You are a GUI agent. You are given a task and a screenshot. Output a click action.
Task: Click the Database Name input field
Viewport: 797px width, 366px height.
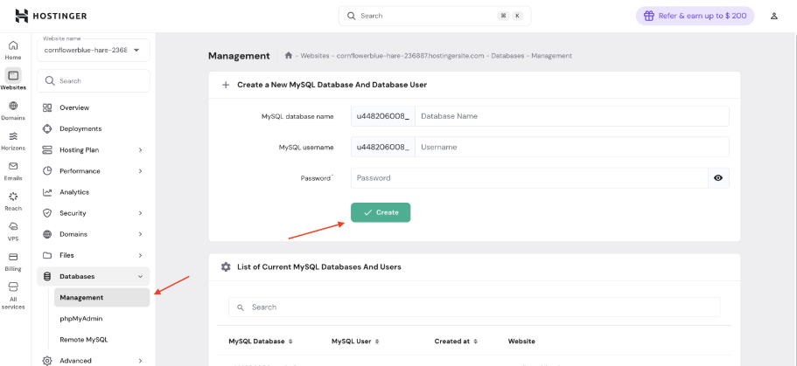click(x=571, y=116)
